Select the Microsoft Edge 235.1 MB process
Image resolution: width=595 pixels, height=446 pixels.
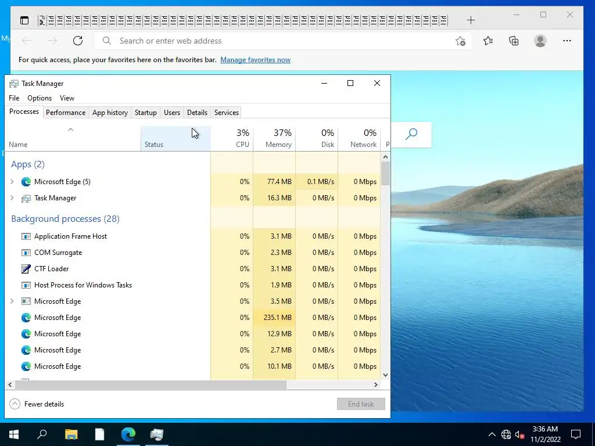click(x=193, y=318)
